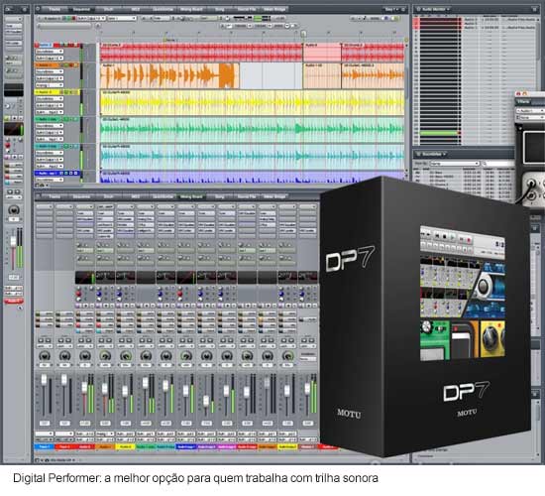Click the purple track name label at mixer bottom
This screenshot has width=545, height=496.
tap(206, 446)
